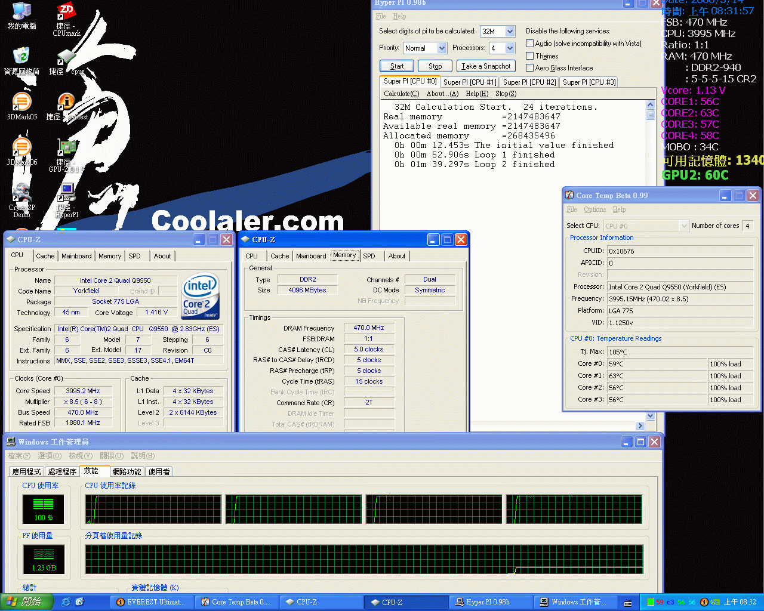
Task: Click the Start button in Hyper PI
Action: (397, 66)
